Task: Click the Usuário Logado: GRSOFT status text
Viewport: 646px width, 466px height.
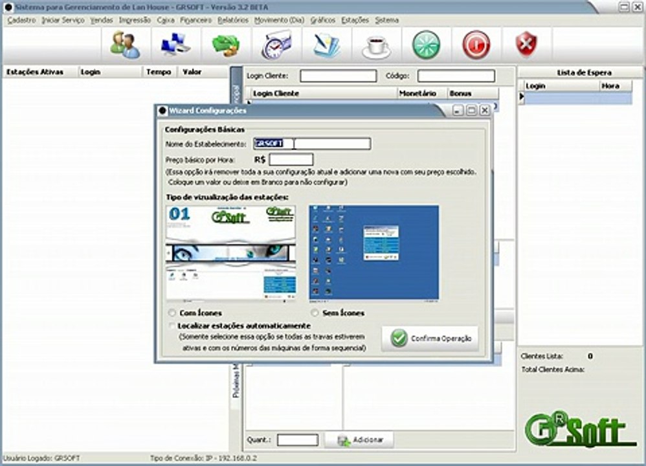Action: [41, 458]
